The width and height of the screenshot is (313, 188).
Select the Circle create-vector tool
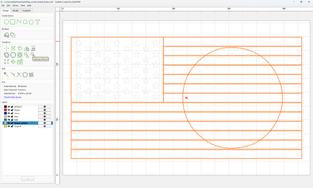pyautogui.click(x=6, y=22)
